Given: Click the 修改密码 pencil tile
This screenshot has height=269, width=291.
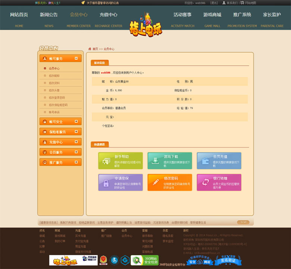Looking at the screenshot, I should tap(170, 182).
